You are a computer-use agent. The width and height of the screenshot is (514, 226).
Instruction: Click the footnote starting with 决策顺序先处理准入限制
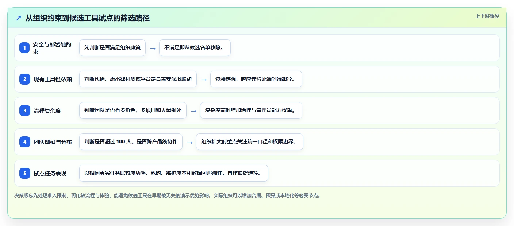pos(168,195)
